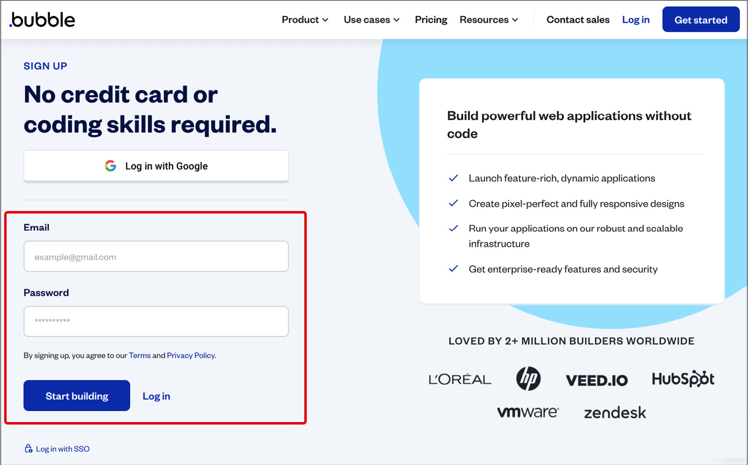Click Build powerful web applications without code heading
748x465 pixels.
569,125
